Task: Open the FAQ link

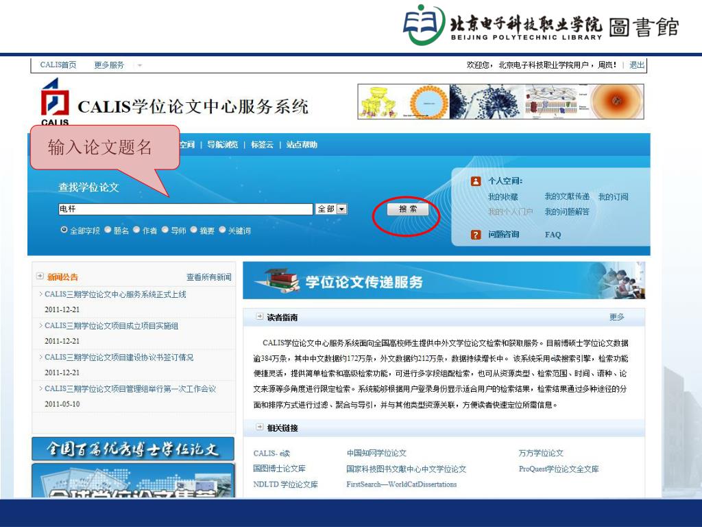Action: [x=553, y=235]
